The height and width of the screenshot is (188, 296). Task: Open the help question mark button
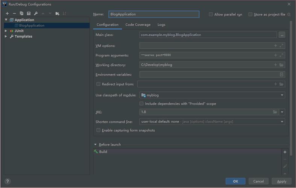tap(8, 181)
